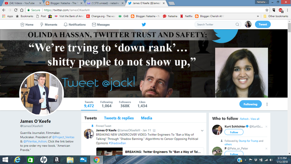Click the #ShadowBan hashtag link
The width and height of the screenshot is (291, 164).
pyautogui.click(x=116, y=143)
